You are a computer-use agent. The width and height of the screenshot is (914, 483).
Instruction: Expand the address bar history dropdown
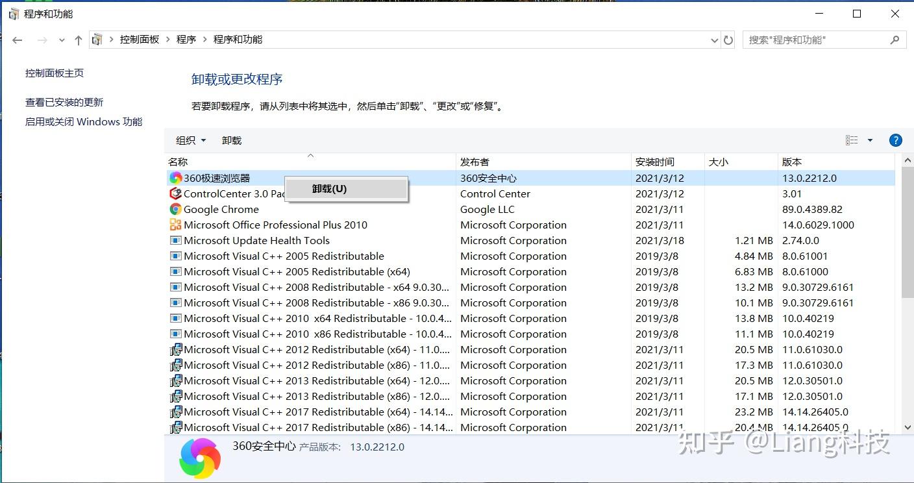pos(715,40)
